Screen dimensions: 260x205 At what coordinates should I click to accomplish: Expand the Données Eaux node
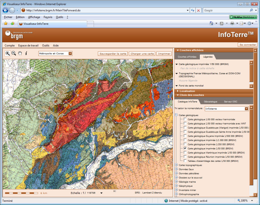pyautogui.click(x=176, y=169)
